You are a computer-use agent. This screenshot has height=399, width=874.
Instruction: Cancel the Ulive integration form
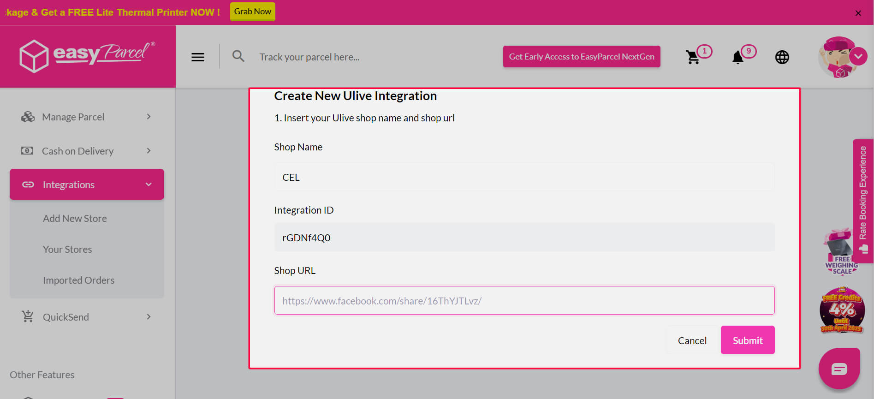pos(692,340)
